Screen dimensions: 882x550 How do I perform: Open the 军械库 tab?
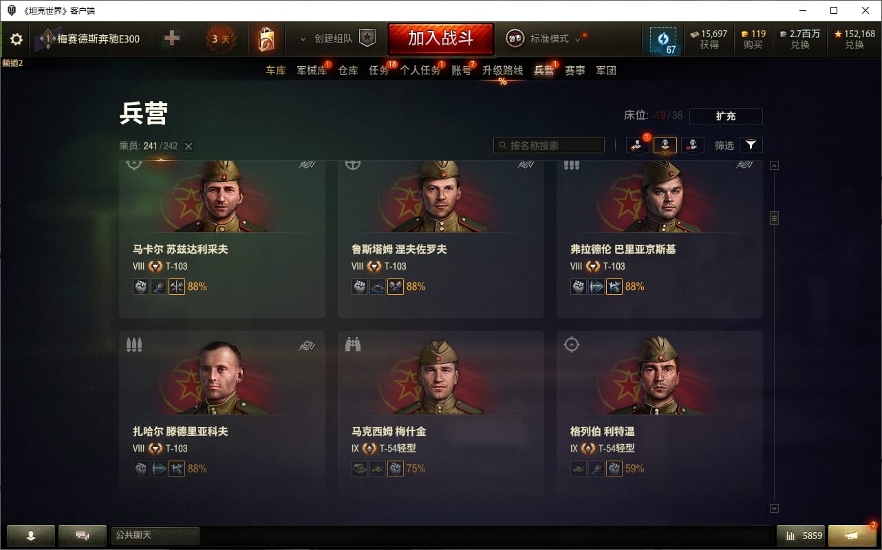(x=312, y=70)
